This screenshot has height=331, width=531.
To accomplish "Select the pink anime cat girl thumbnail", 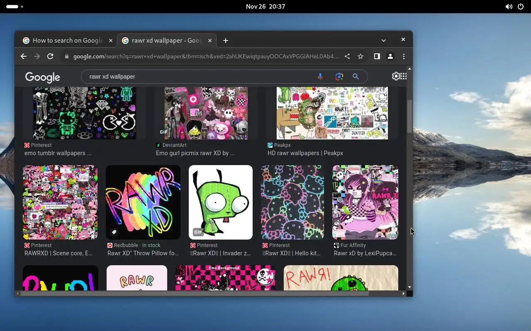I will 365,202.
